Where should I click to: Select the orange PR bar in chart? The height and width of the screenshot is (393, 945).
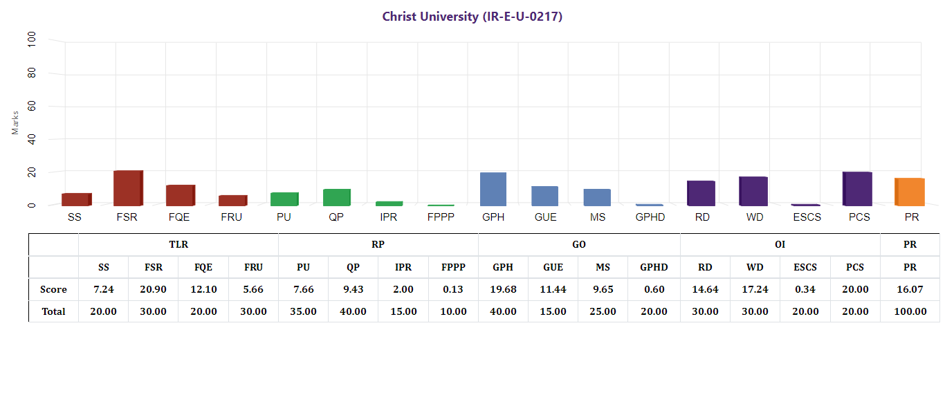910,192
